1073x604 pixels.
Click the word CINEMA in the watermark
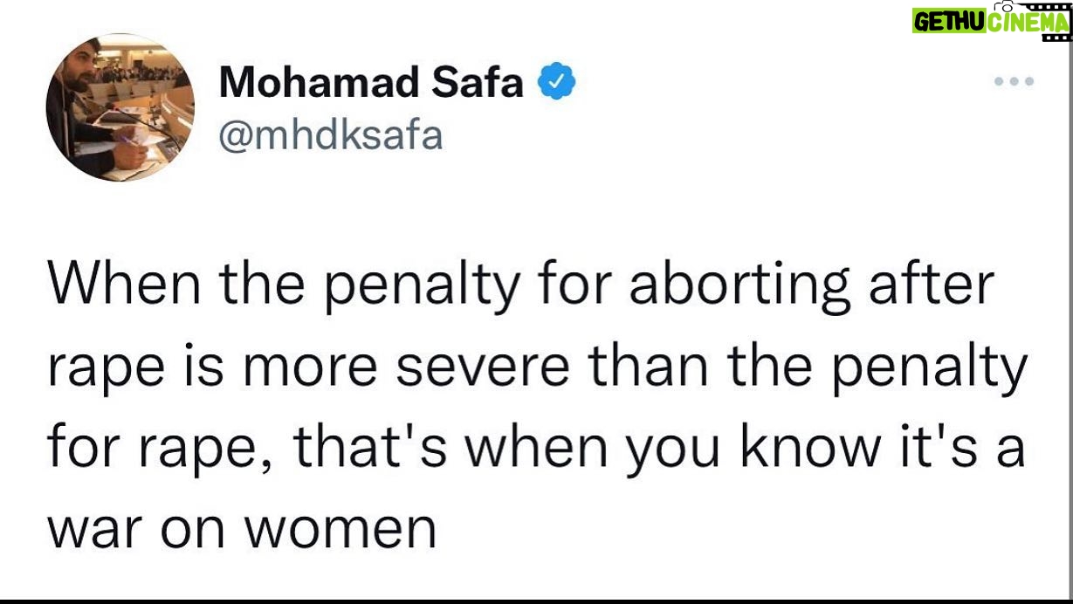click(1028, 21)
